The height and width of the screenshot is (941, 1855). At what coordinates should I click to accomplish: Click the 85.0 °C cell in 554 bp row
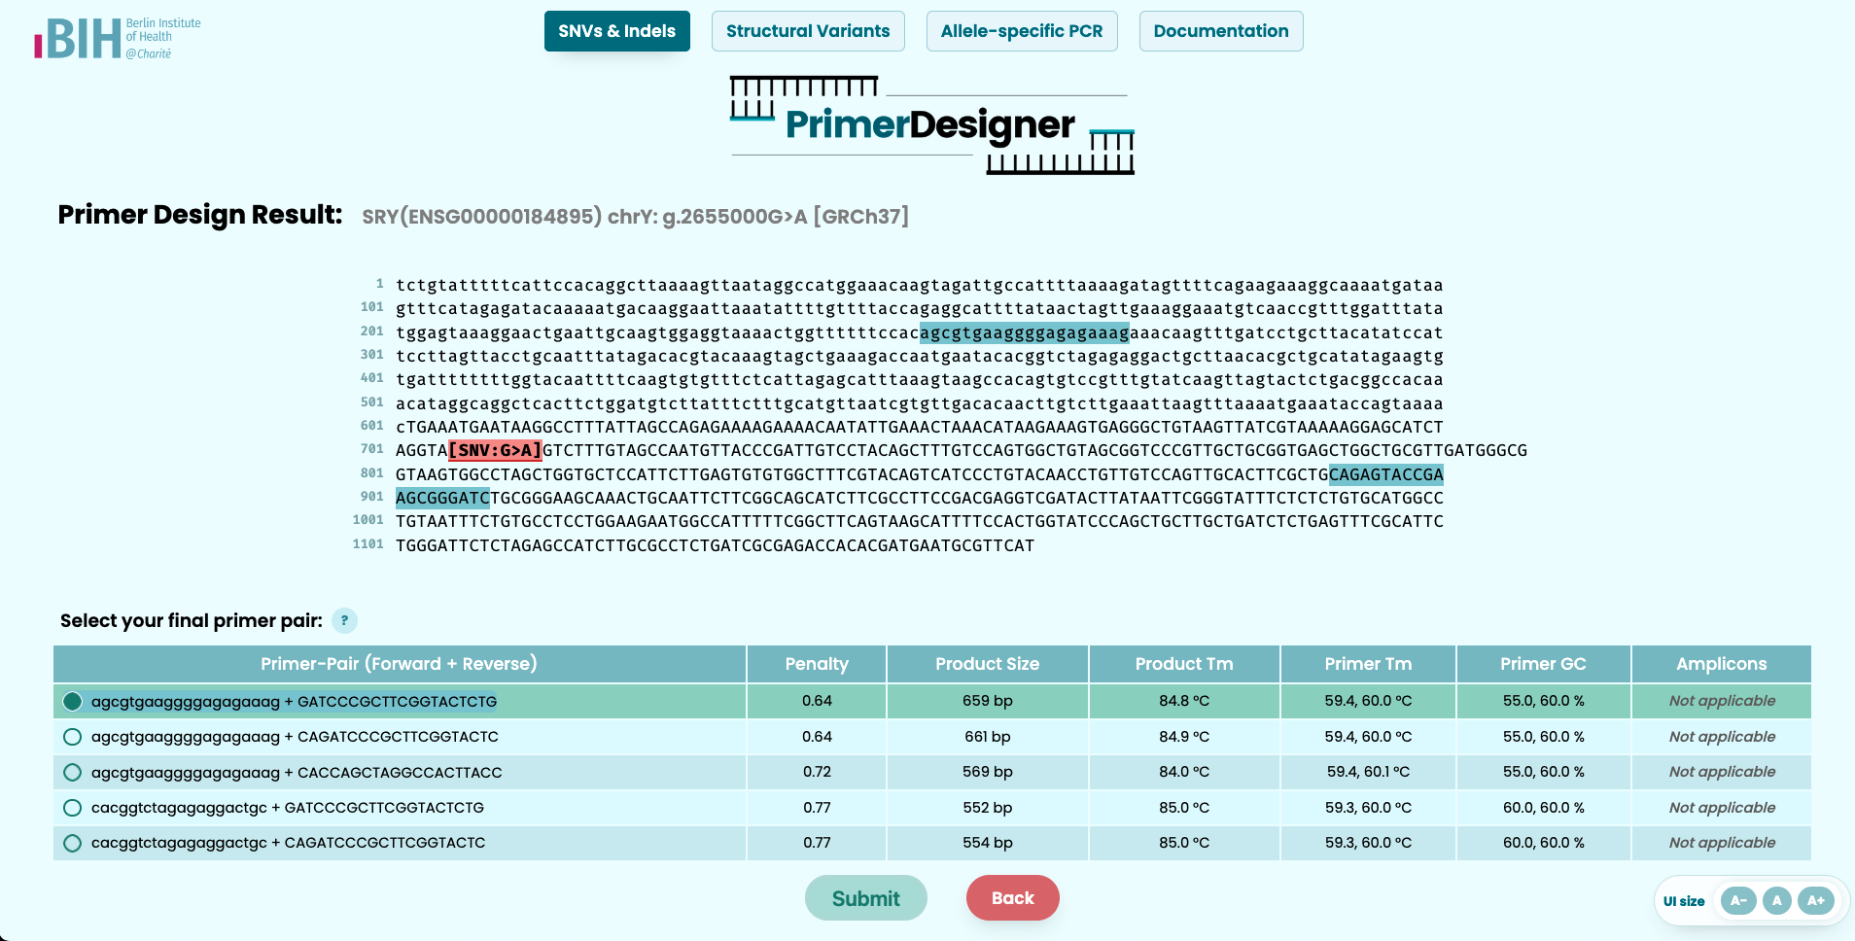click(x=1184, y=843)
